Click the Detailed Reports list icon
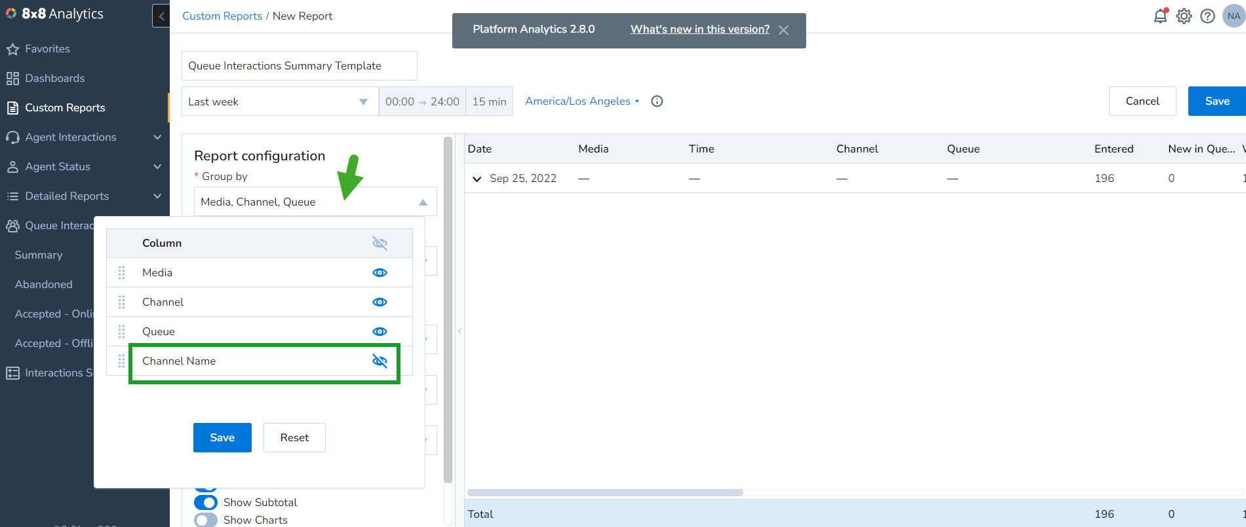The image size is (1246, 527). 12,196
